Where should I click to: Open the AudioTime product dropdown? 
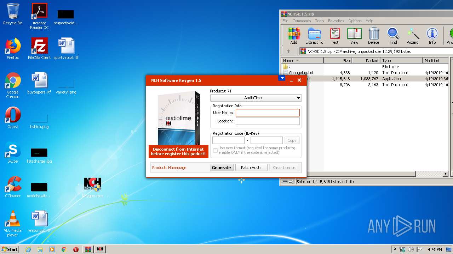pos(256,98)
